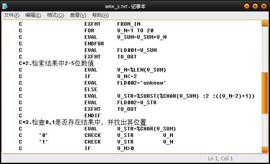The width and height of the screenshot is (270, 164).
Task: Click the 'V_STR=%SUBST(%CHAR(V_SUM)' expression
Action: pyautogui.click(x=158, y=96)
